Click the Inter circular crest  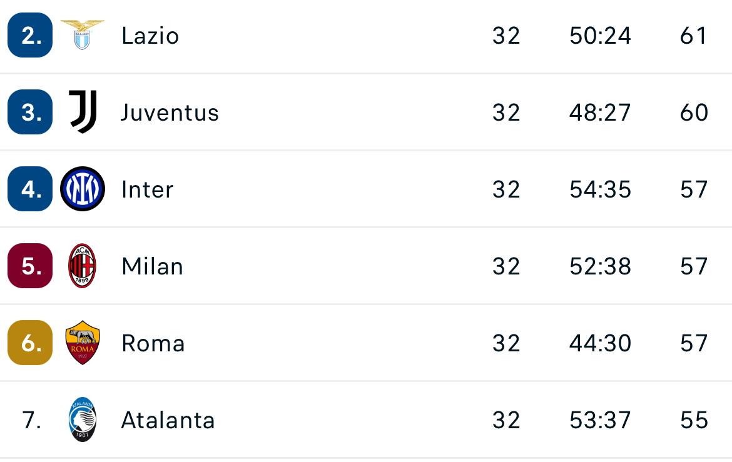tap(82, 189)
